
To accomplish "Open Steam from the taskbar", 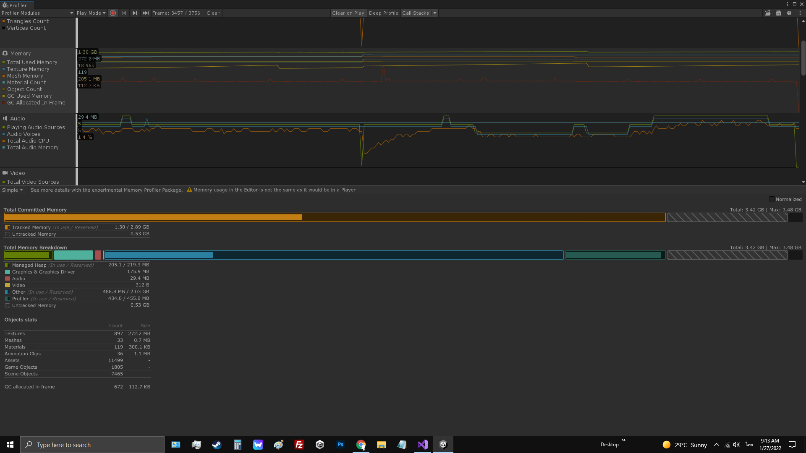I will coord(217,445).
